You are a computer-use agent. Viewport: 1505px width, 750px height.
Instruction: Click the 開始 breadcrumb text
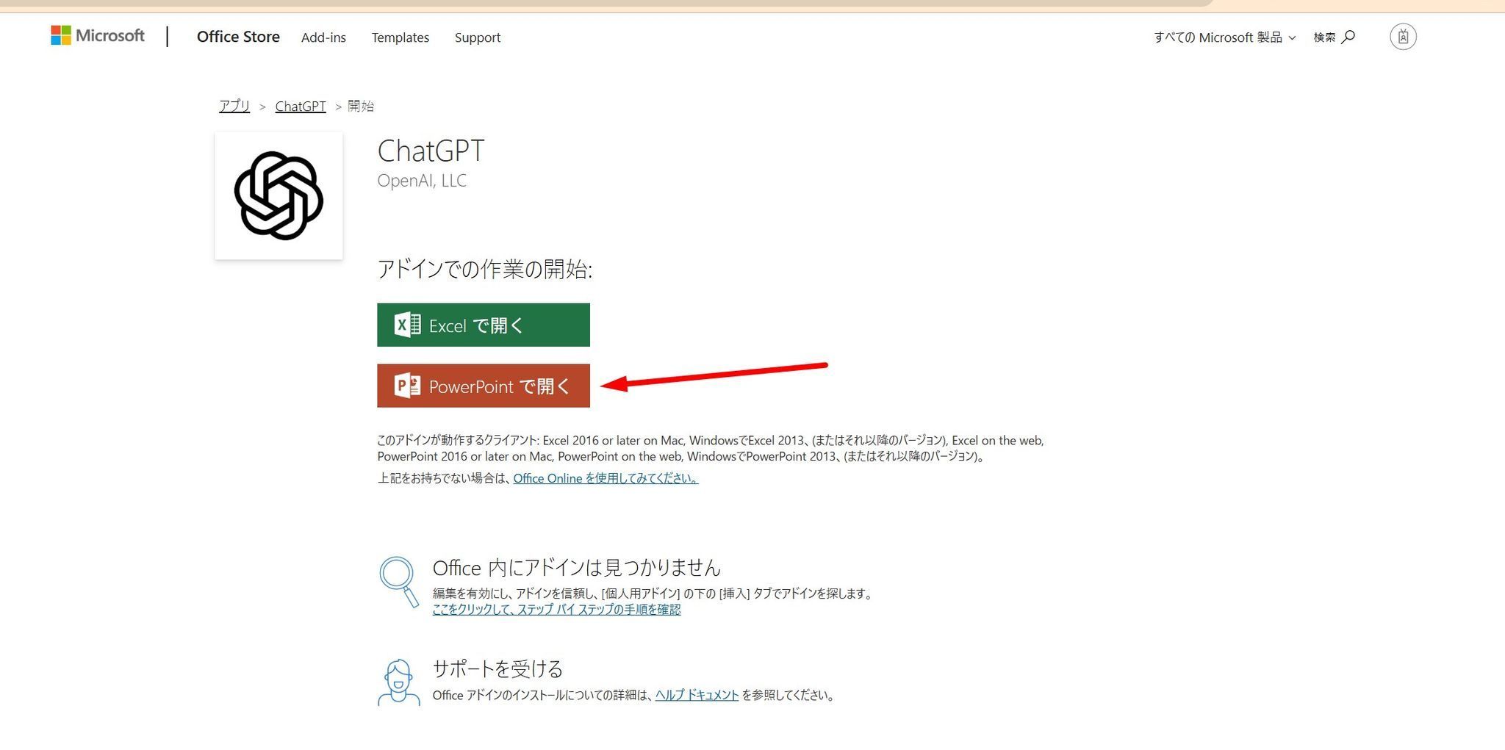pos(361,106)
